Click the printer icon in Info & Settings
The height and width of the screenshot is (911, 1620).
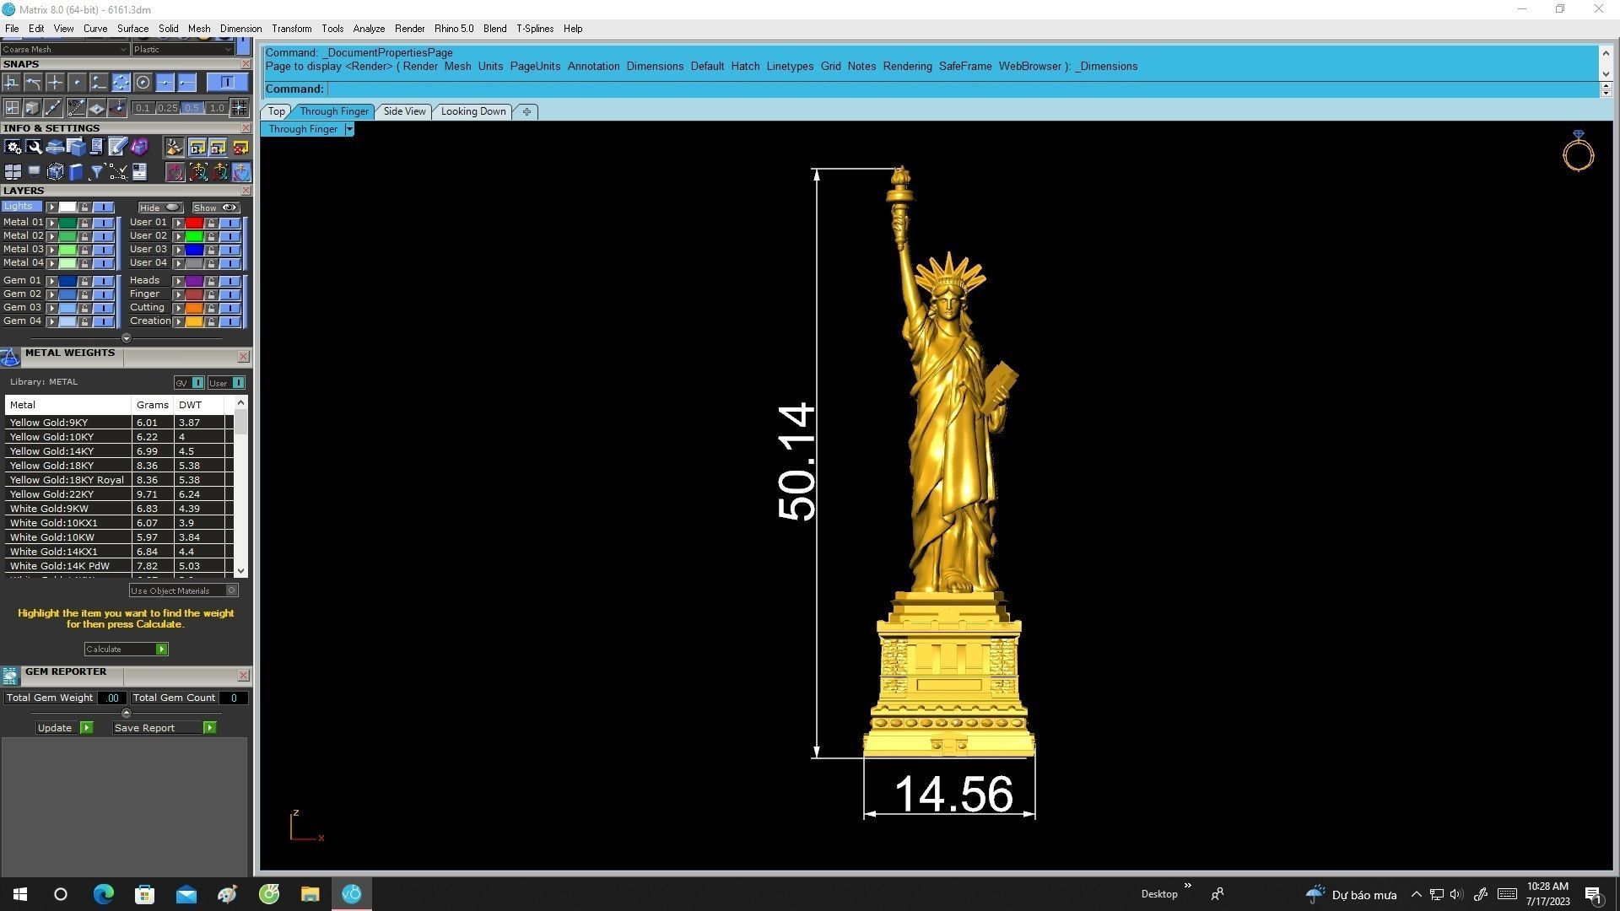click(55, 147)
